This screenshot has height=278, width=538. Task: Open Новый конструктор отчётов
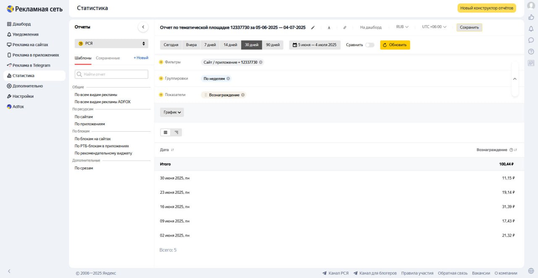click(486, 8)
